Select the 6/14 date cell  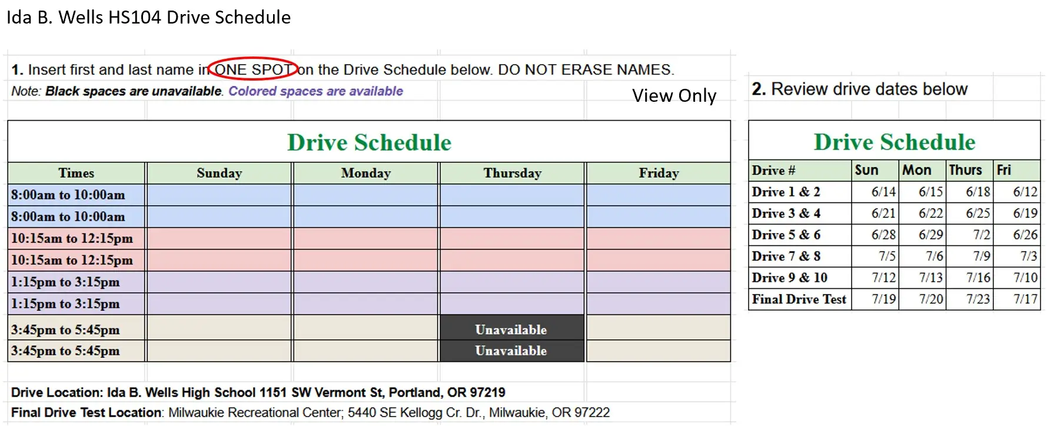point(883,192)
